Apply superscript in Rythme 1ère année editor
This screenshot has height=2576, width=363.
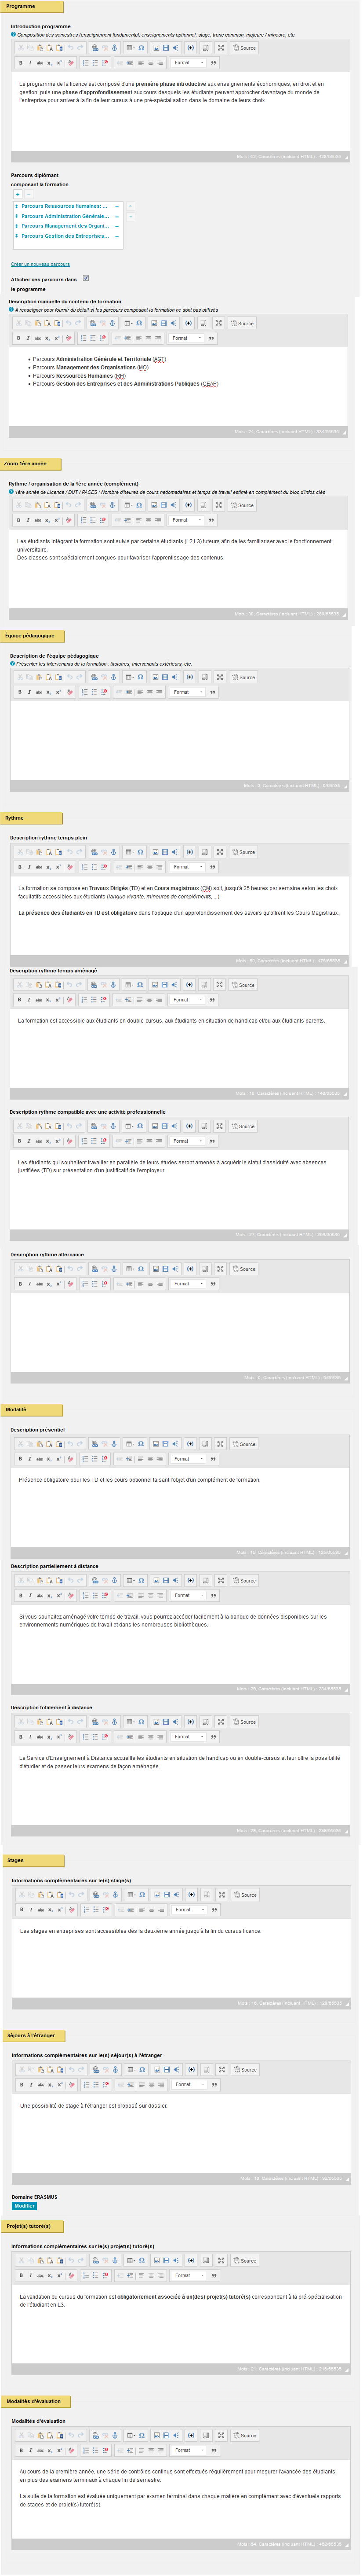(57, 520)
